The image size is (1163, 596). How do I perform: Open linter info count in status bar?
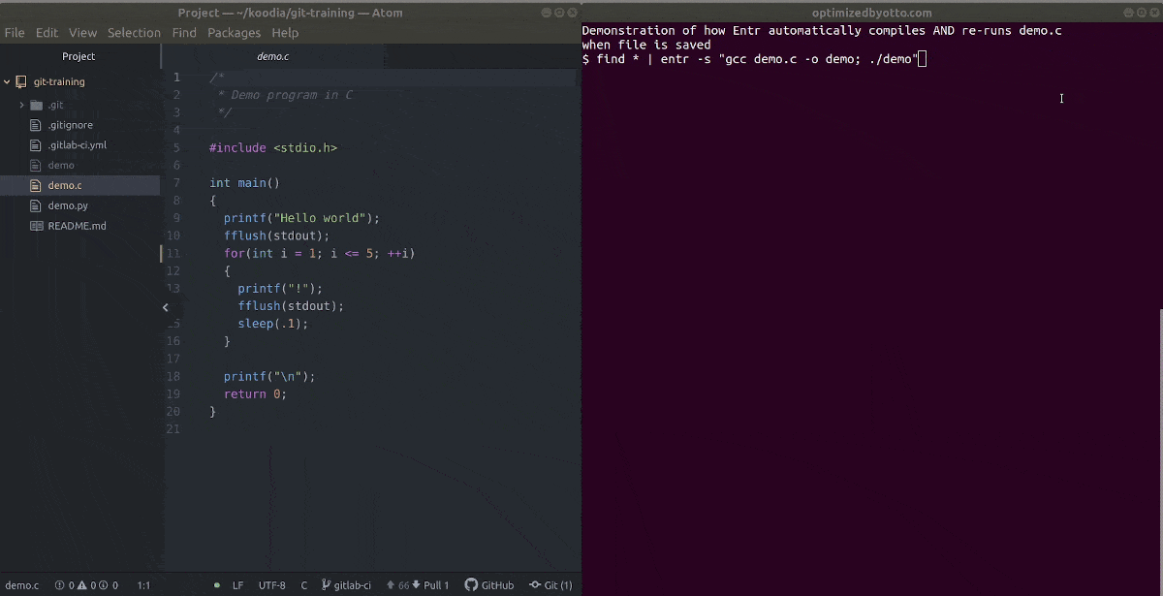[109, 585]
